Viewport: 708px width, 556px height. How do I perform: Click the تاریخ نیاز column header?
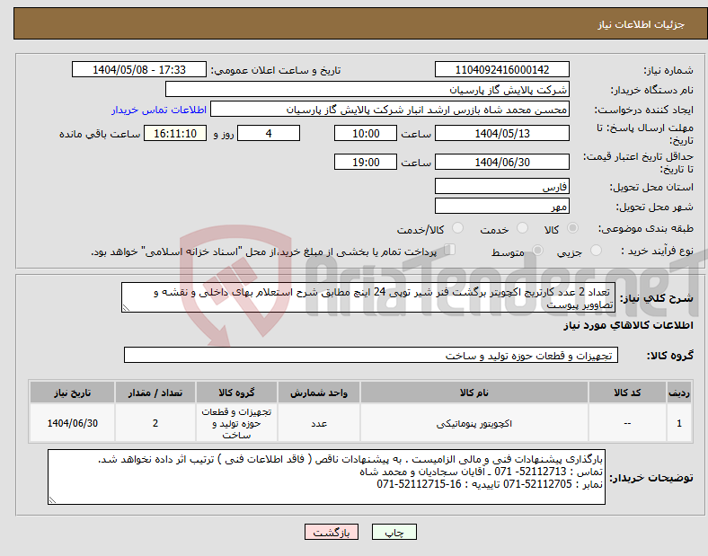[72, 393]
